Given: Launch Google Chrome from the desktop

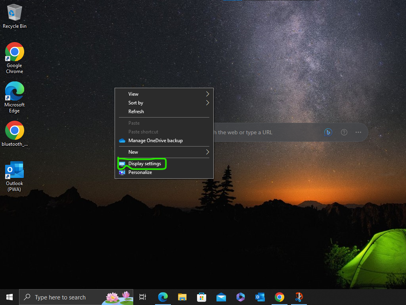Looking at the screenshot, I should tap(14, 52).
